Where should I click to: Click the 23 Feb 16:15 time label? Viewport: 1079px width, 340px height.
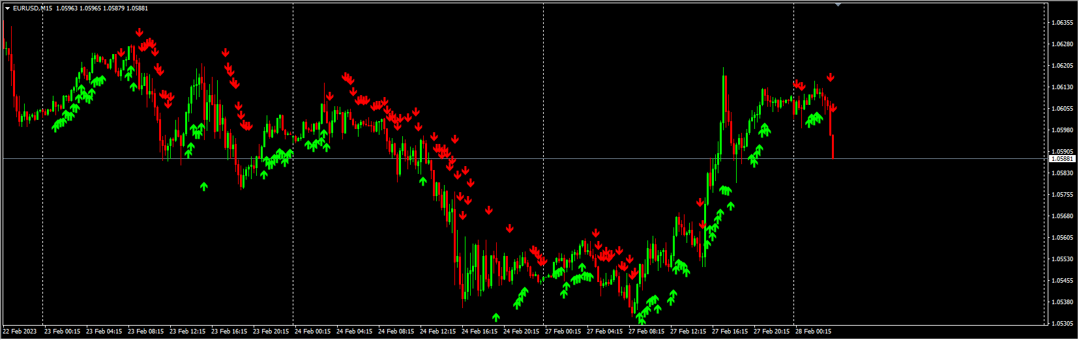coord(229,332)
